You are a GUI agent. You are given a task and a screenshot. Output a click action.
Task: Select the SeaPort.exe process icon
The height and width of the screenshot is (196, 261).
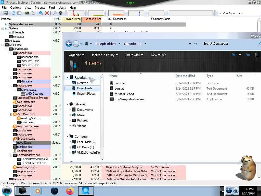pos(15,151)
